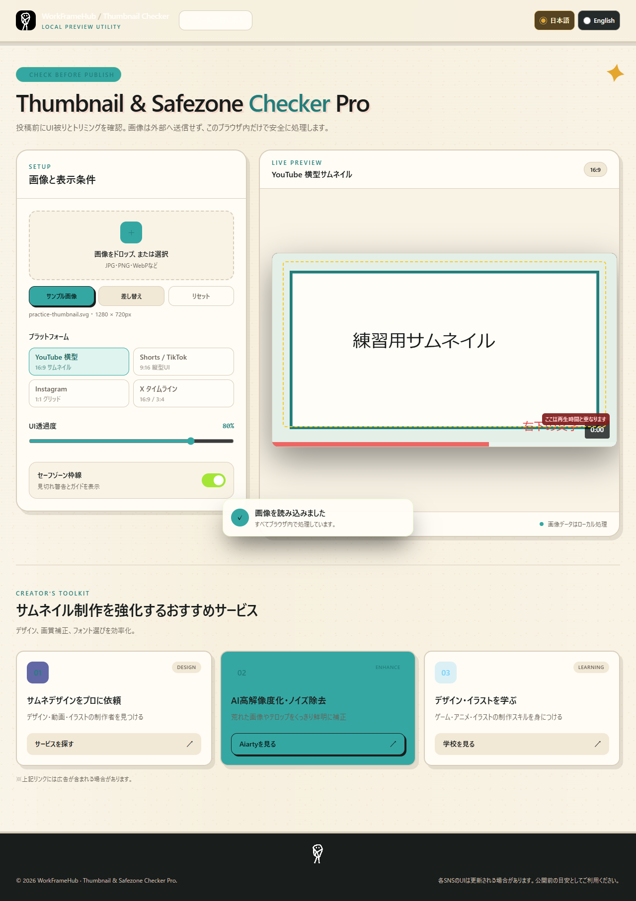Click the 練習用サムネイル preview image

444,350
